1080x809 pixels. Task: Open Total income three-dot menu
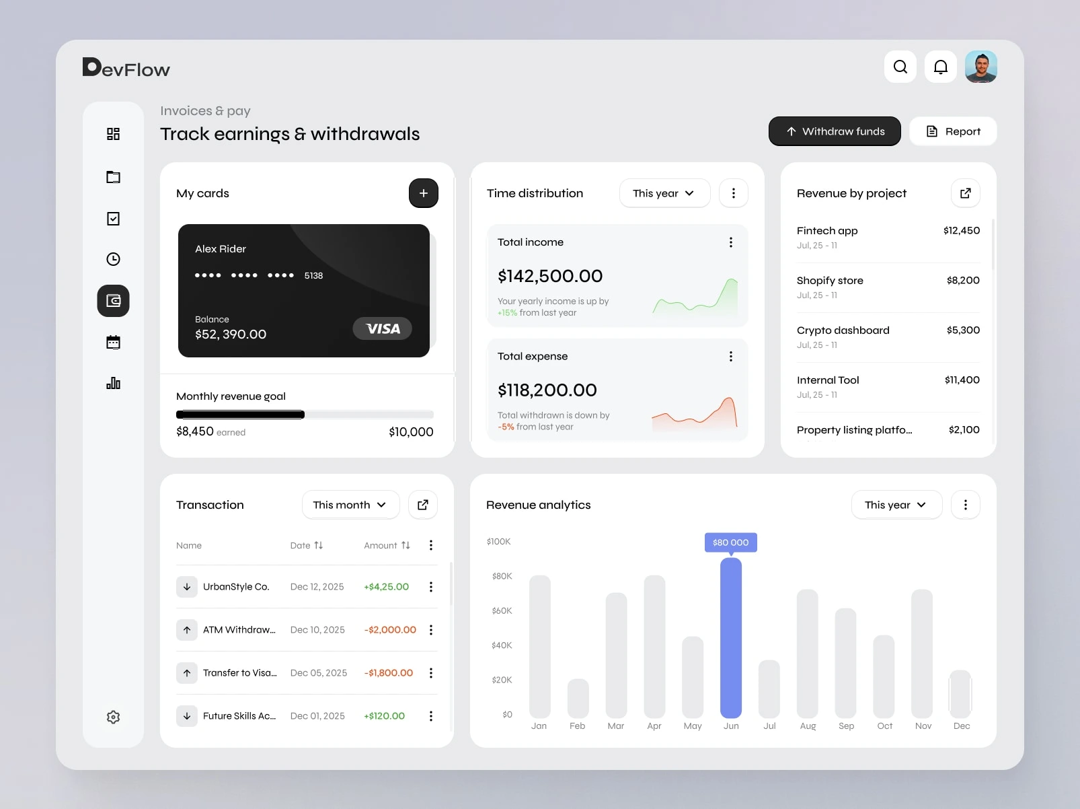click(731, 242)
